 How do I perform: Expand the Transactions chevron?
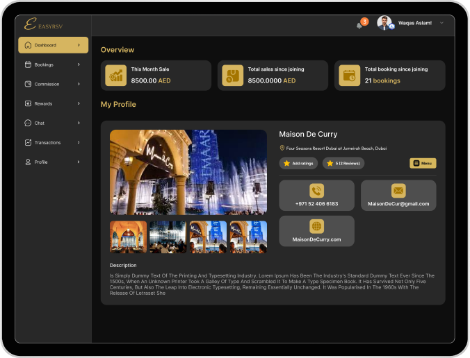[79, 142]
